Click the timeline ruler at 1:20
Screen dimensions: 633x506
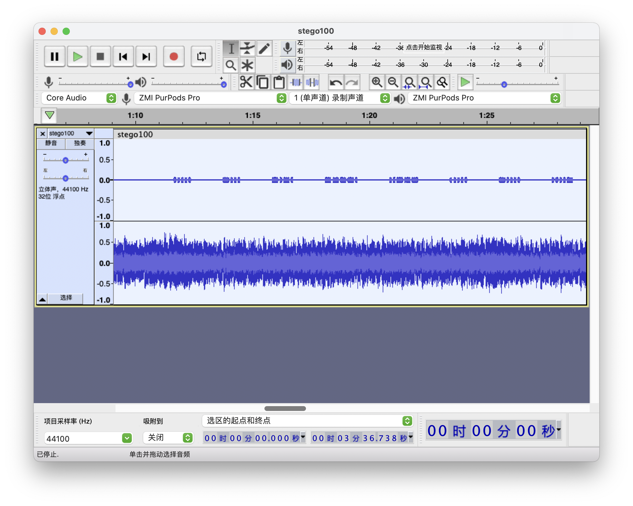pyautogui.click(x=369, y=116)
